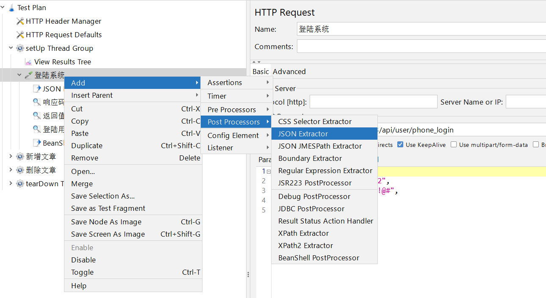546x298 pixels.
Task: Click the 新增文章 thread group gear icon
Action: pos(20,157)
